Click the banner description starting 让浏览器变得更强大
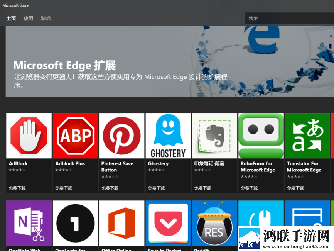The height and width of the screenshot is (251, 334). 121,81
